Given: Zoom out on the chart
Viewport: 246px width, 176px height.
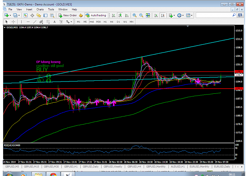Looking at the screenshot, I should click(x=141, y=15).
